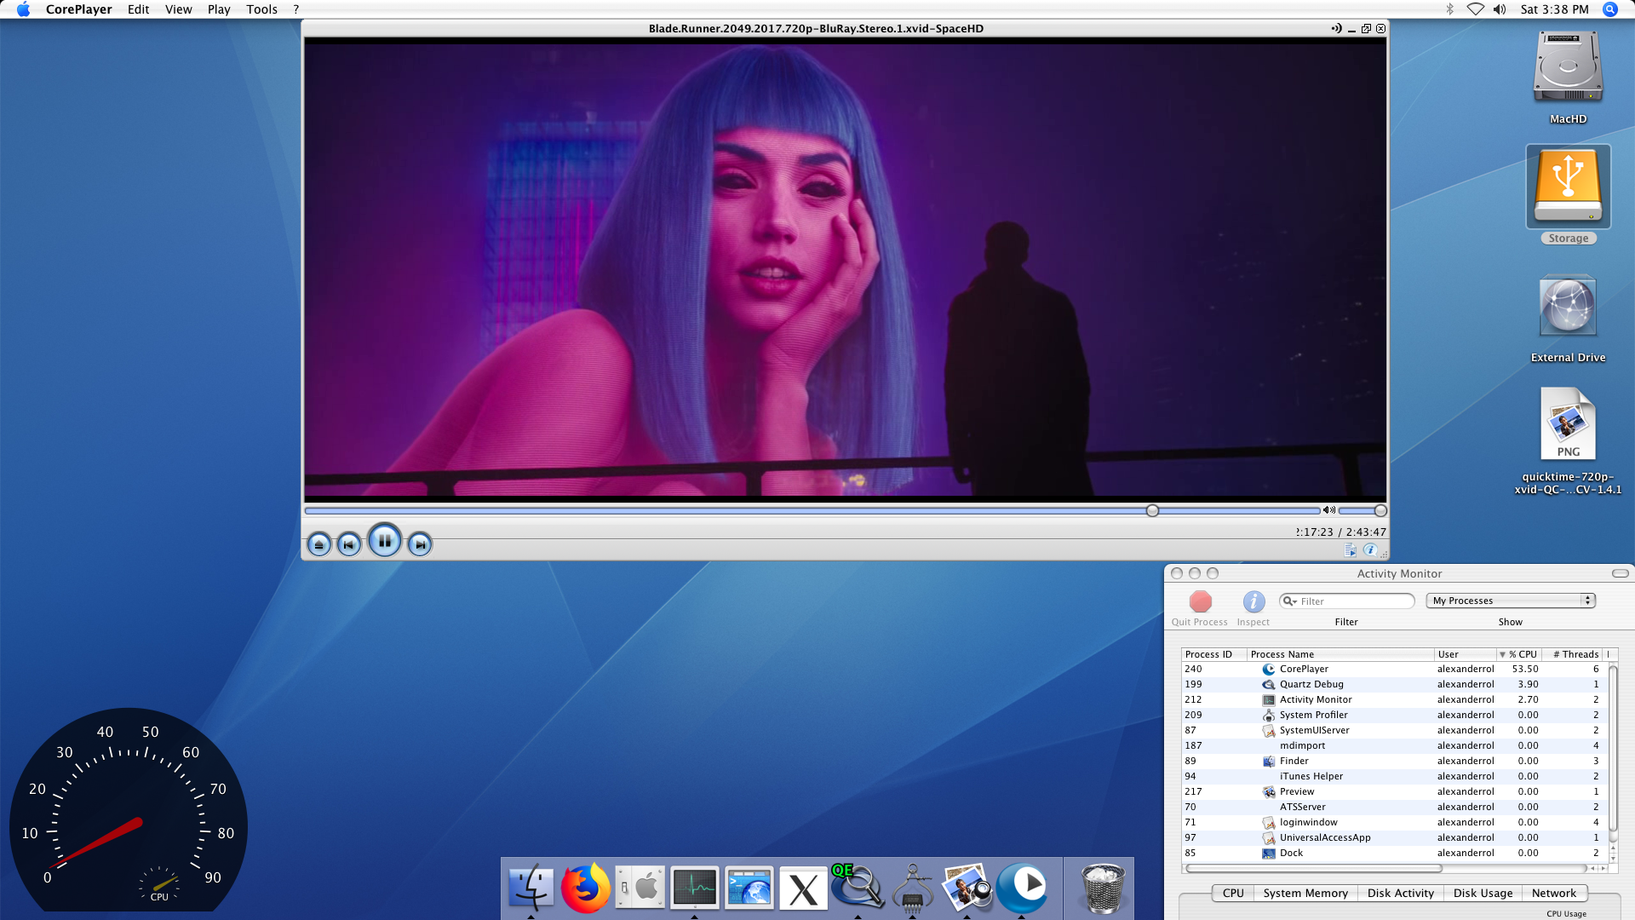Open Spotlight search icon
This screenshot has width=1635, height=920.
(1609, 9)
